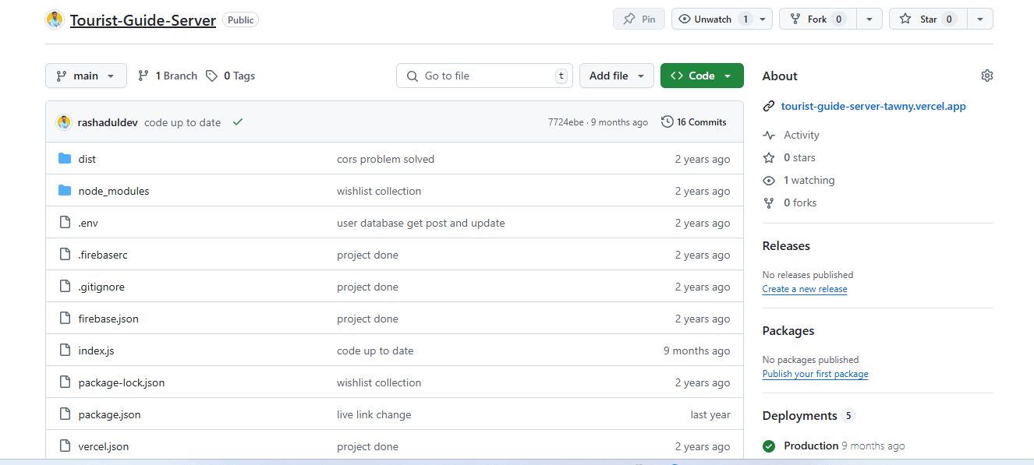Open the 0 Tags view
The width and height of the screenshot is (1034, 465).
coord(231,76)
